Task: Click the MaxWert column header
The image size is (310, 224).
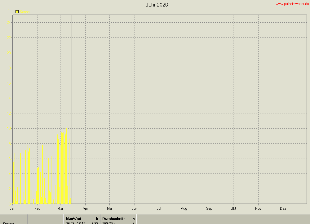Action: pos(73,219)
